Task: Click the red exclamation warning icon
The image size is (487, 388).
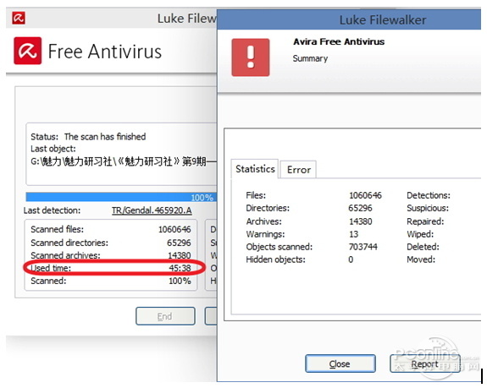Action: pos(251,57)
